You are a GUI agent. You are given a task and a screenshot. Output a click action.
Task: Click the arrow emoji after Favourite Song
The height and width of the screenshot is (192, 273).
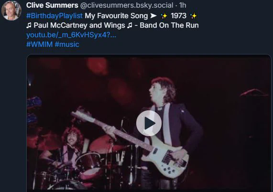click(153, 16)
